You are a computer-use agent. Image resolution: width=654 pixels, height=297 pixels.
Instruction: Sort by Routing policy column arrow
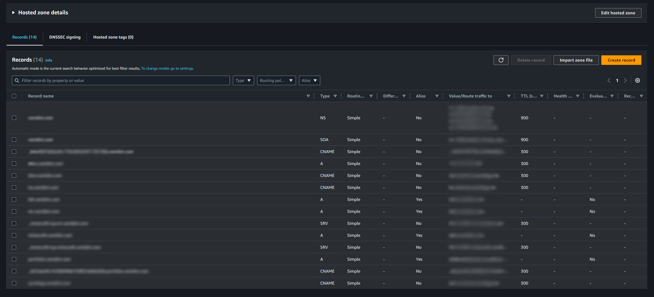pyautogui.click(x=371, y=96)
